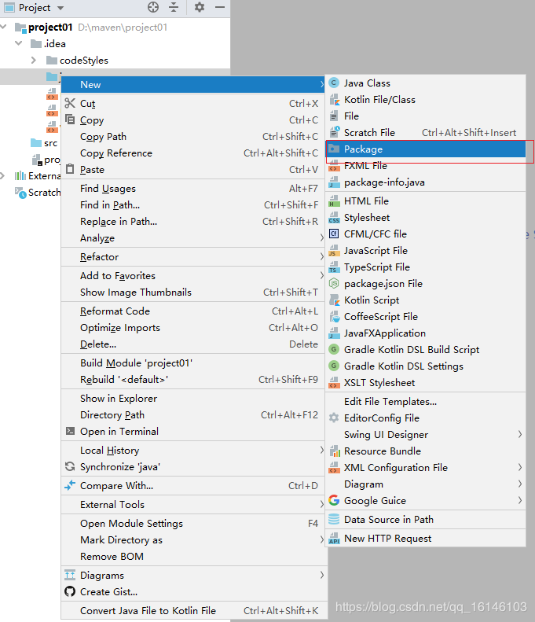535x622 pixels.
Task: Click the File icon in New submenu
Action: tap(334, 116)
